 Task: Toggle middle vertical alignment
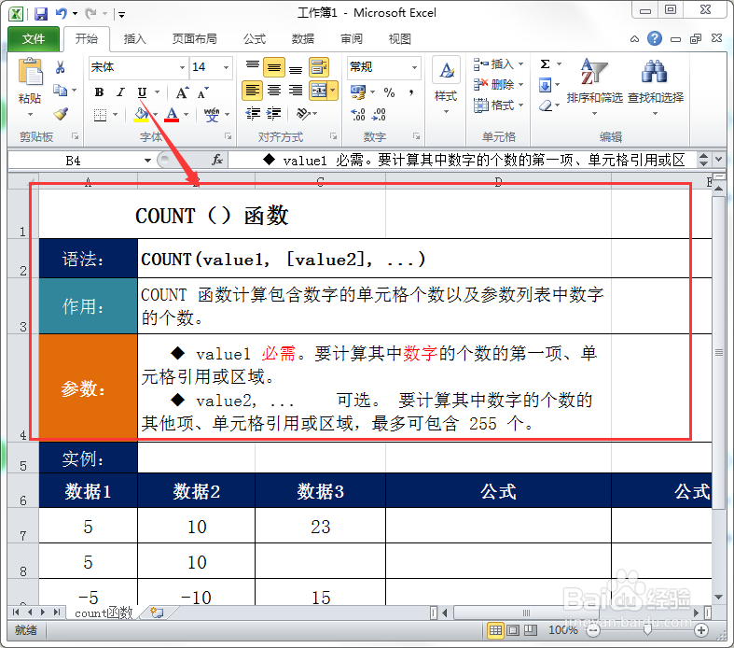(x=274, y=67)
